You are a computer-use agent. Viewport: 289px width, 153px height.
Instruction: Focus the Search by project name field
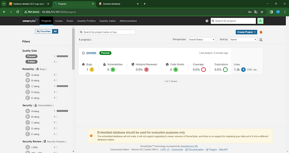click(x=107, y=32)
